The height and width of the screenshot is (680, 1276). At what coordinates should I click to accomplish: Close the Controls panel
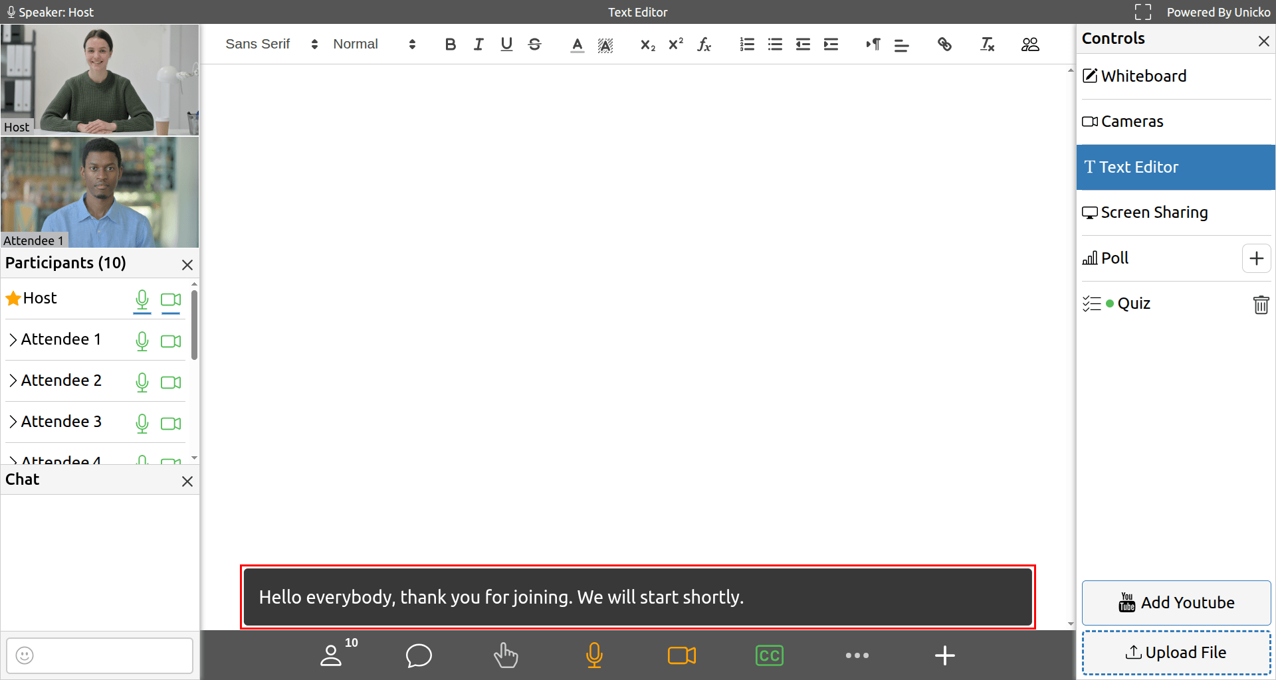[1263, 41]
